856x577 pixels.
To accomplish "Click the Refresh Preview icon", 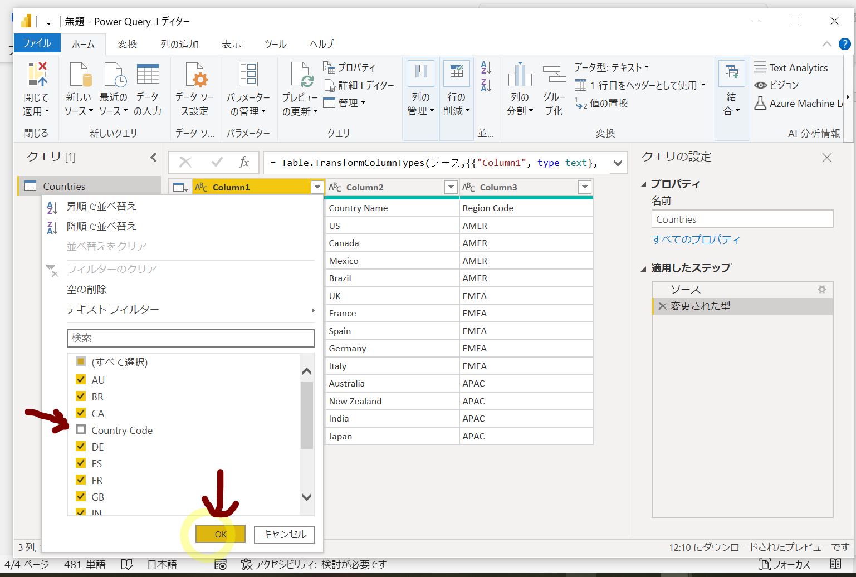I will tap(302, 75).
